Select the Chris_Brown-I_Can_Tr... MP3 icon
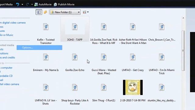 [162, 27]
